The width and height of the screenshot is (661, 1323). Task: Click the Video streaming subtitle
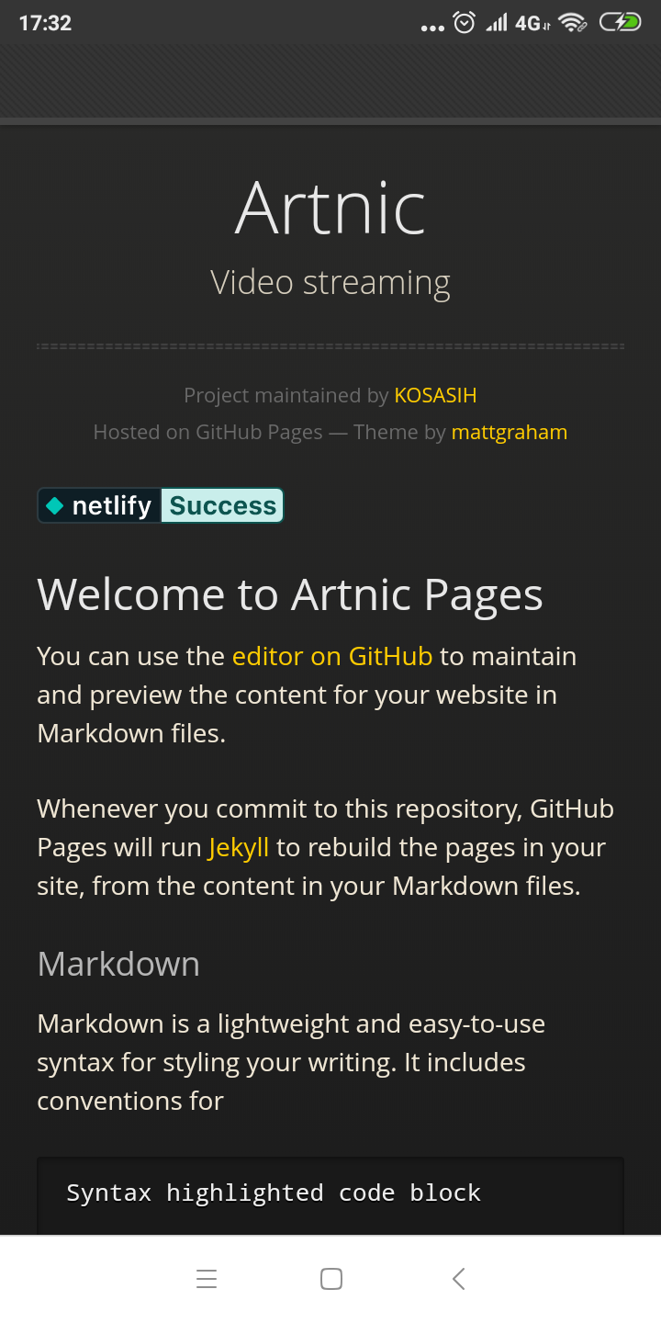330,283
